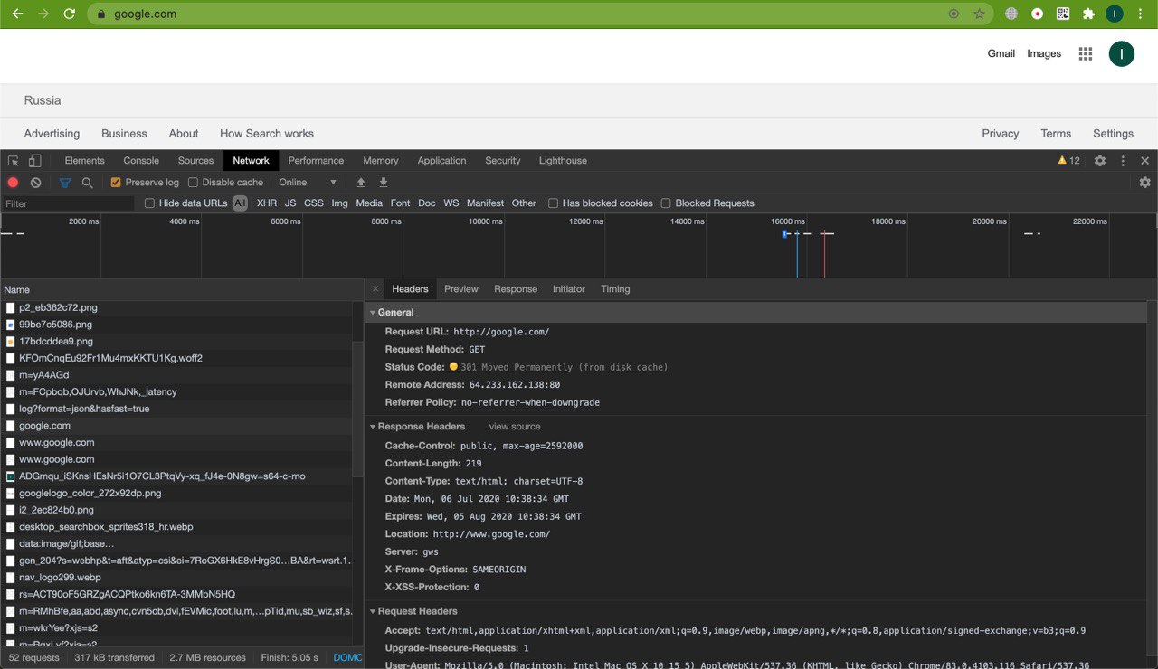Activate the inspect element picker icon
This screenshot has height=669, width=1158.
click(14, 161)
